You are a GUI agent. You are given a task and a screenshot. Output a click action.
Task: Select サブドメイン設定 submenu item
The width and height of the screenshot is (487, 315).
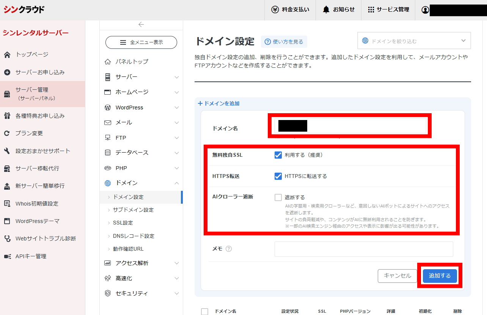133,210
